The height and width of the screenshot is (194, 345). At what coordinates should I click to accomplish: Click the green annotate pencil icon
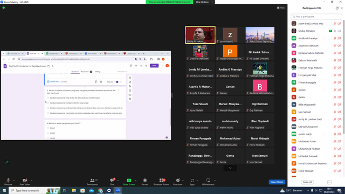pos(7,162)
